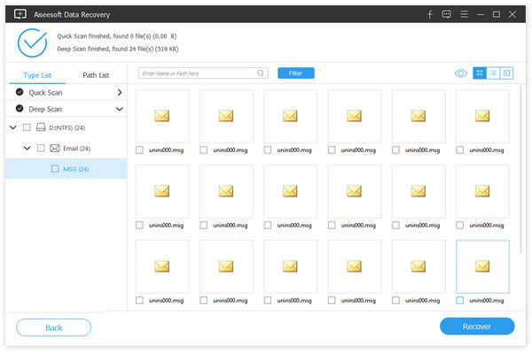
Task: Tick the checkbox of the highlighted unins000.msg
Action: point(459,300)
